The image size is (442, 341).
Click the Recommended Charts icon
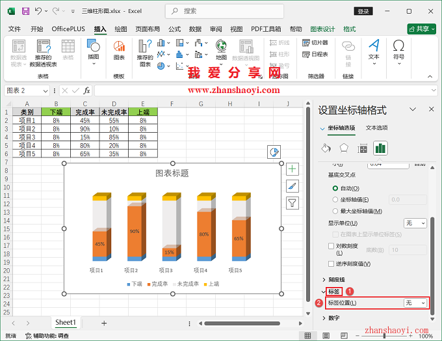tap(144, 52)
